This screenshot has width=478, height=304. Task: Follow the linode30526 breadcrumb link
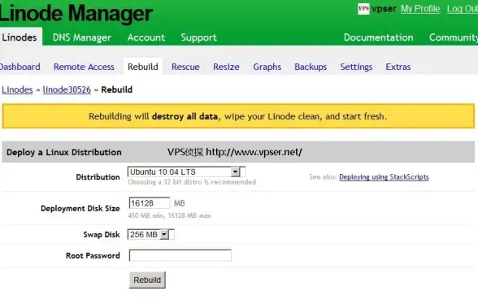(67, 89)
